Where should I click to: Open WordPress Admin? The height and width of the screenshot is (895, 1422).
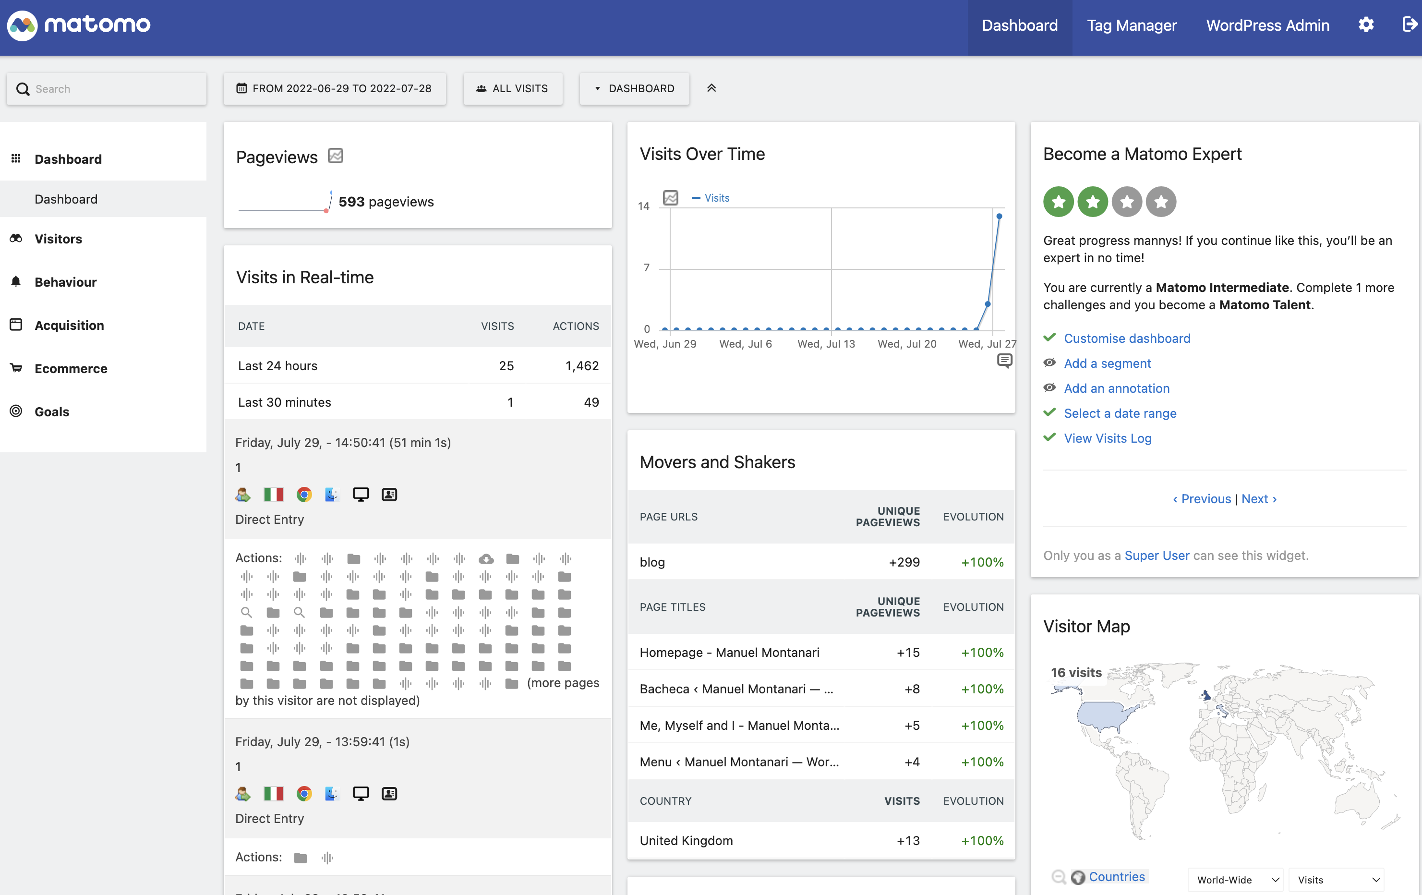tap(1267, 25)
